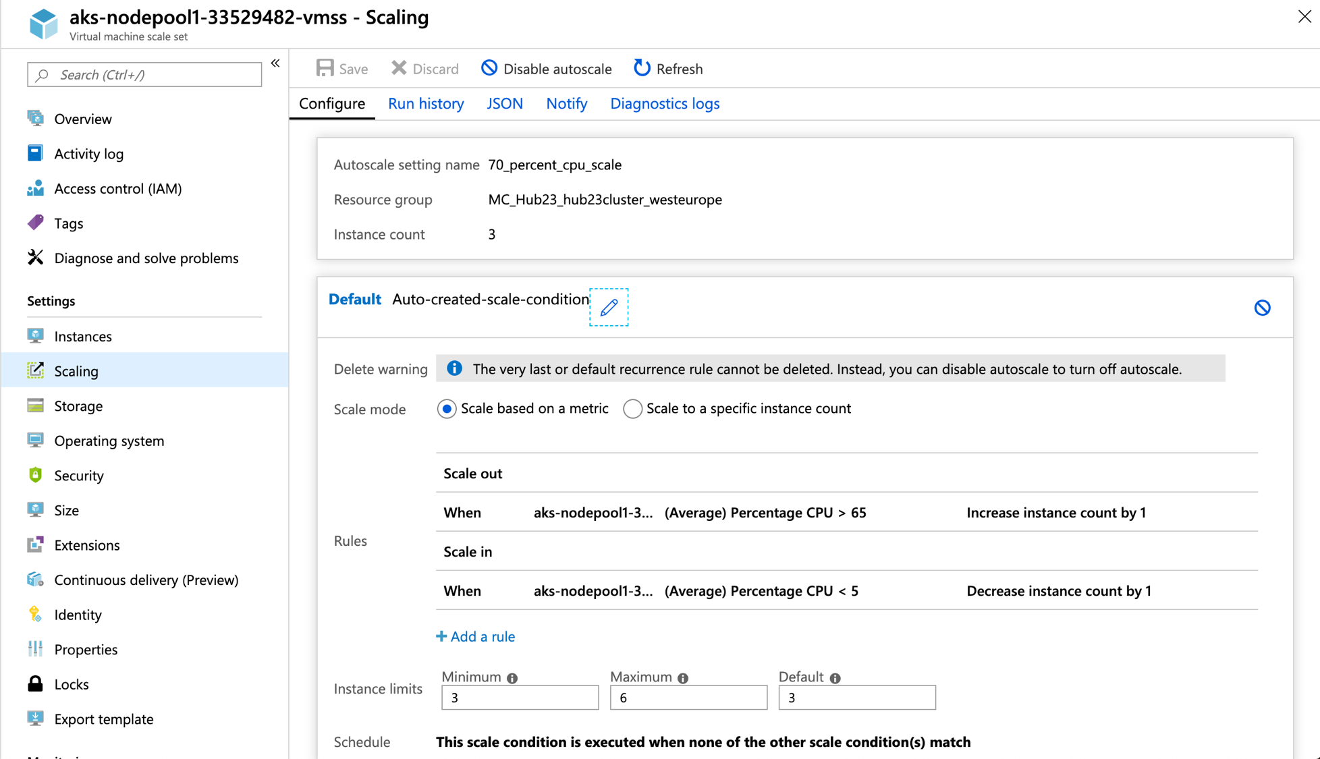Viewport: 1320px width, 759px height.
Task: Click the Export template icon
Action: [36, 719]
